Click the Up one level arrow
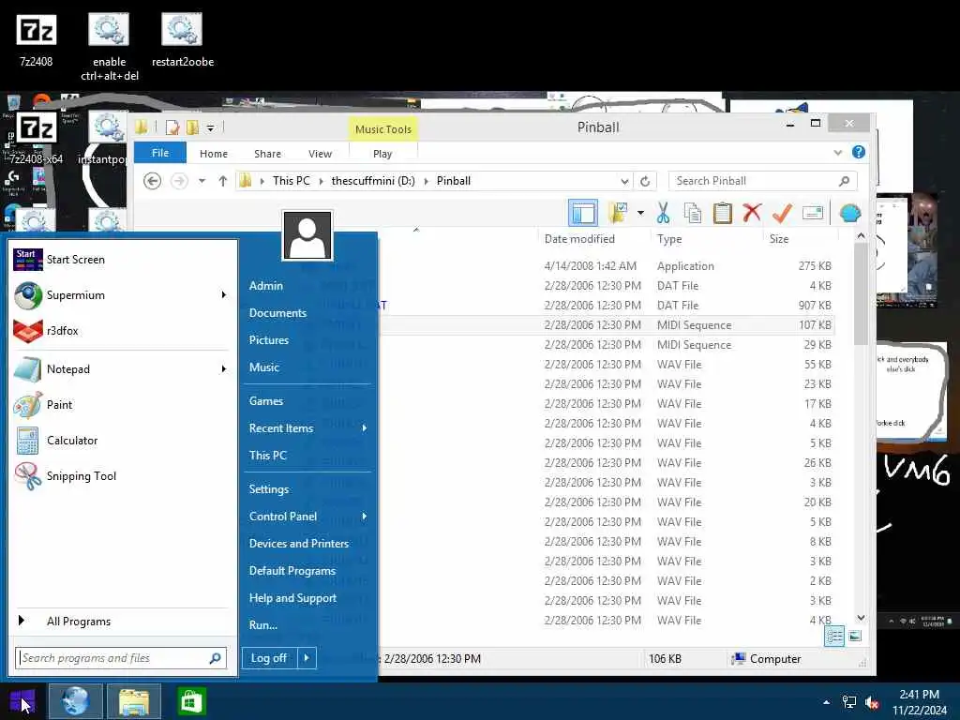 click(223, 181)
